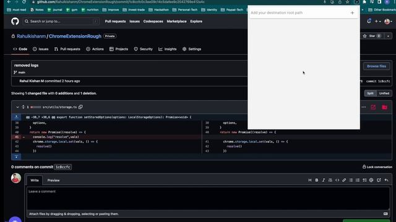Expand all lines of storage.ts diff
The image size is (396, 222).
tap(24, 107)
